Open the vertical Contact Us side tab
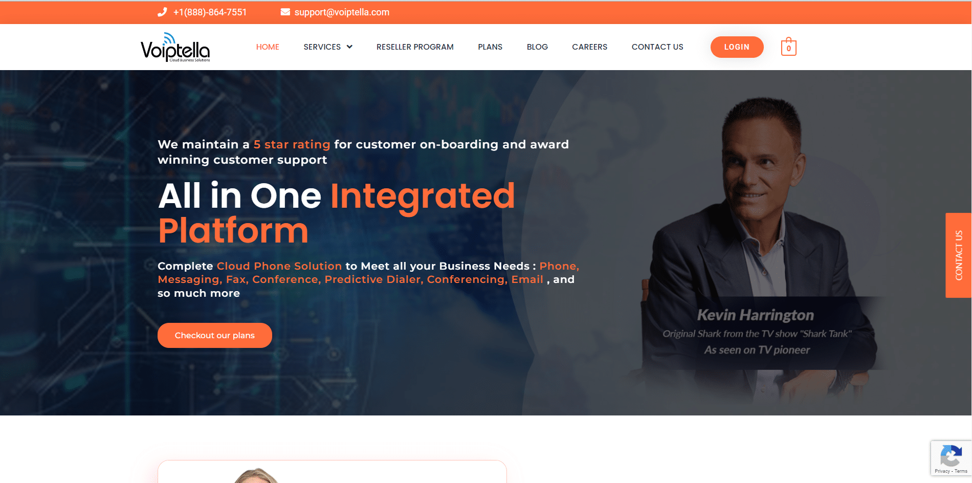This screenshot has height=483, width=972. [x=958, y=255]
